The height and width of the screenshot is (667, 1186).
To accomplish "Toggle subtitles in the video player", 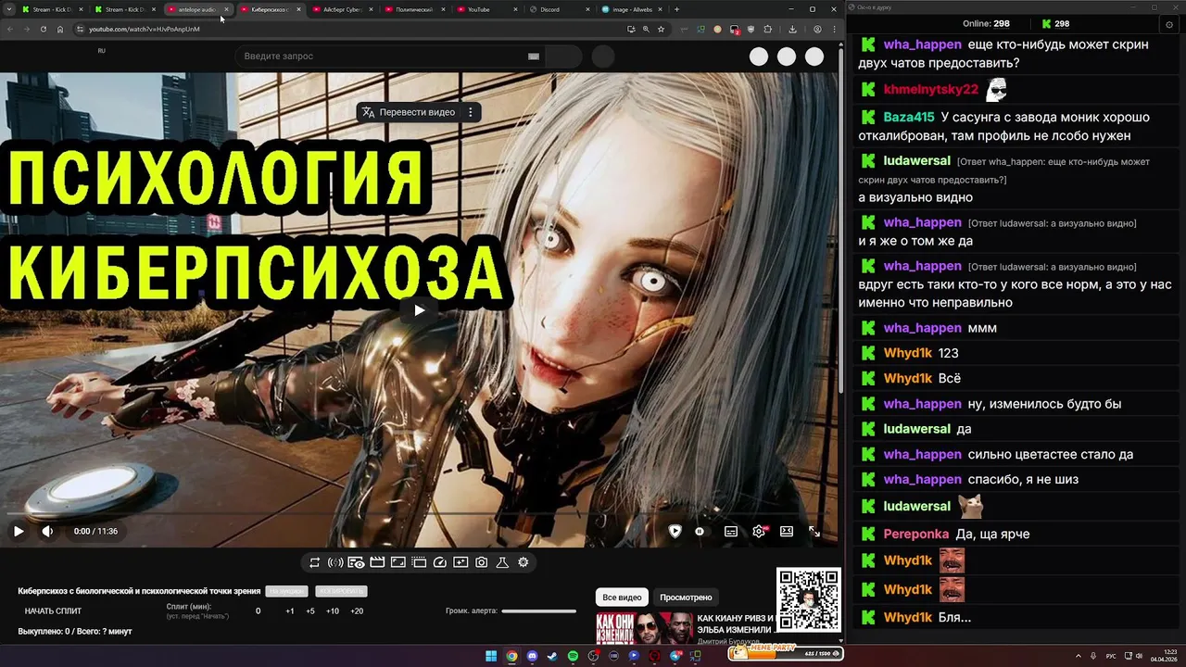I will pyautogui.click(x=731, y=531).
